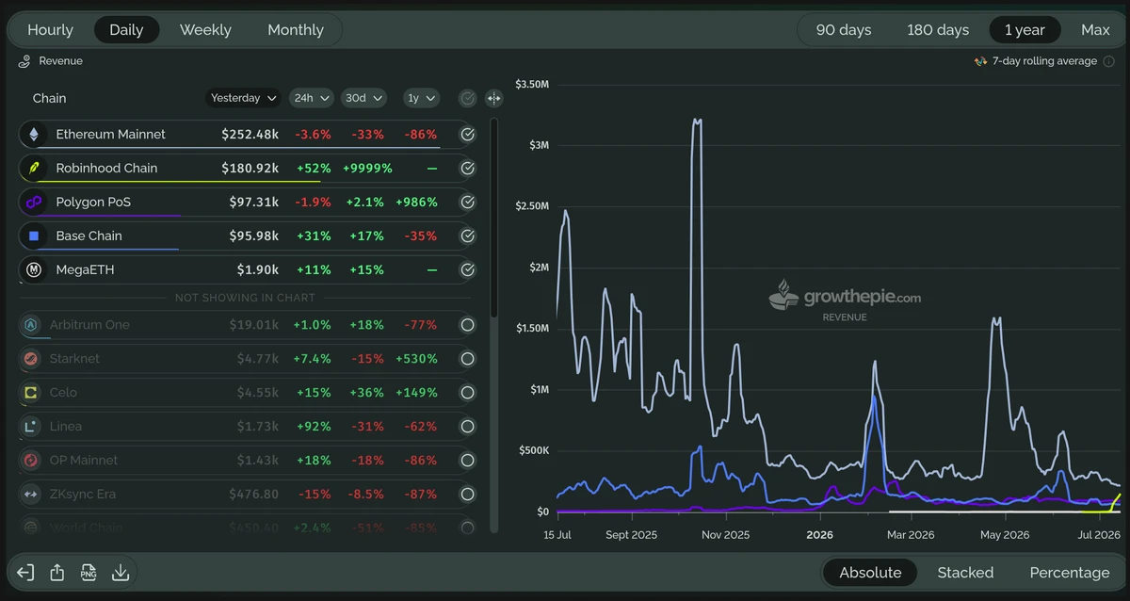Screen dimensions: 1130x601
Task: Export chart as PNG image icon
Action: (89, 573)
